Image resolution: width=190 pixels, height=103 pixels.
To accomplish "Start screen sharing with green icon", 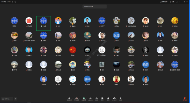I will point(84,99).
